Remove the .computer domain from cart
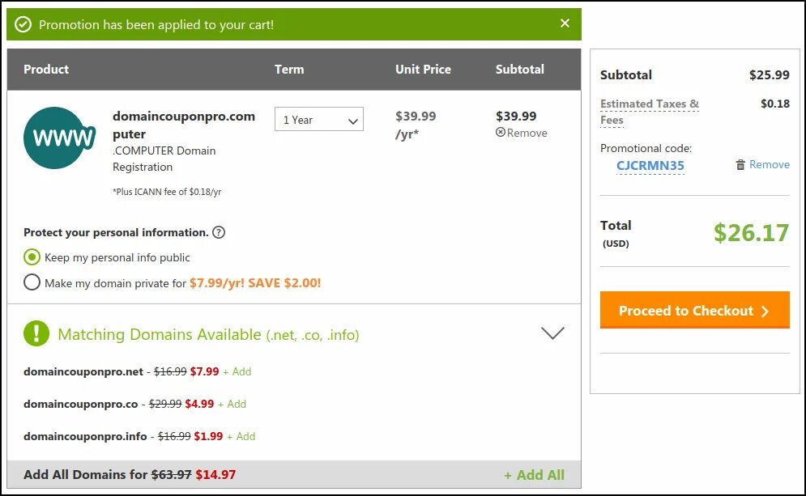The image size is (806, 496). pyautogui.click(x=522, y=133)
